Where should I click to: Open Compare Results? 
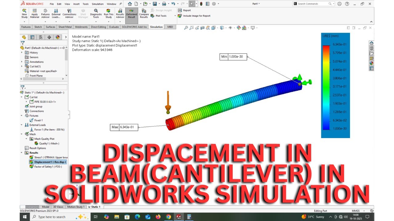point(144,14)
